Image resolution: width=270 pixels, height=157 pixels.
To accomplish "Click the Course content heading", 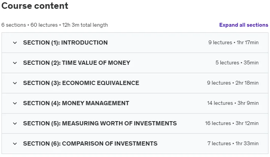I will pyautogui.click(x=35, y=6).
